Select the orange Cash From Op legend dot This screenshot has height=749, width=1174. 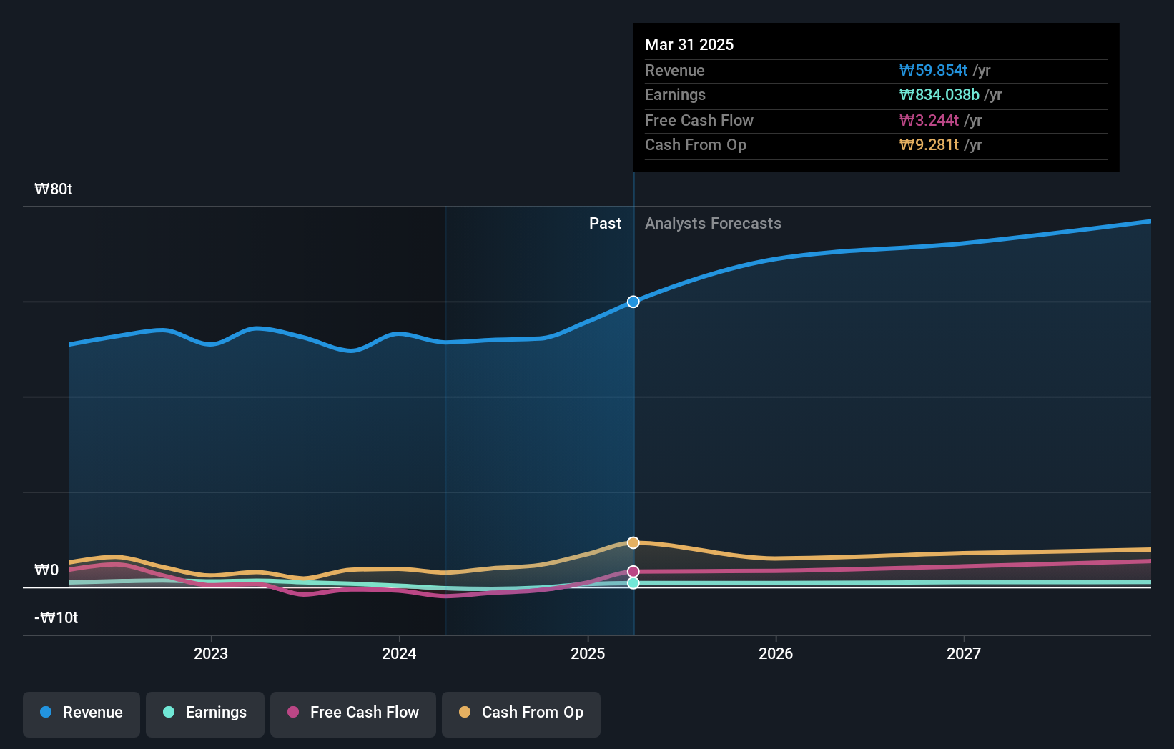point(465,713)
